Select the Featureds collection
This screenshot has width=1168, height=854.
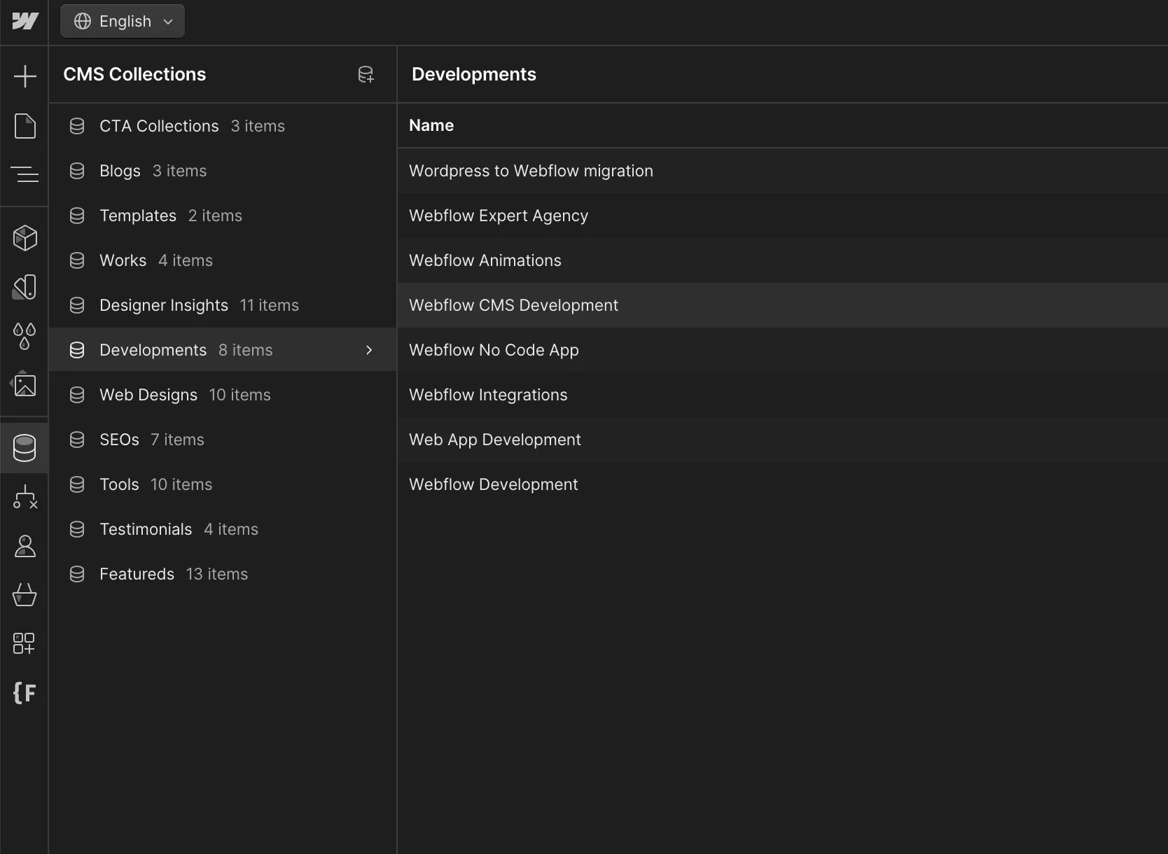tap(223, 574)
